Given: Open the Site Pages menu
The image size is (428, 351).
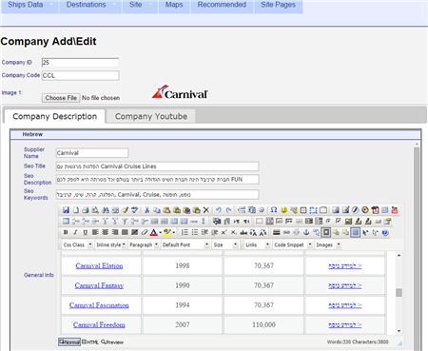Looking at the screenshot, I should (x=278, y=6).
